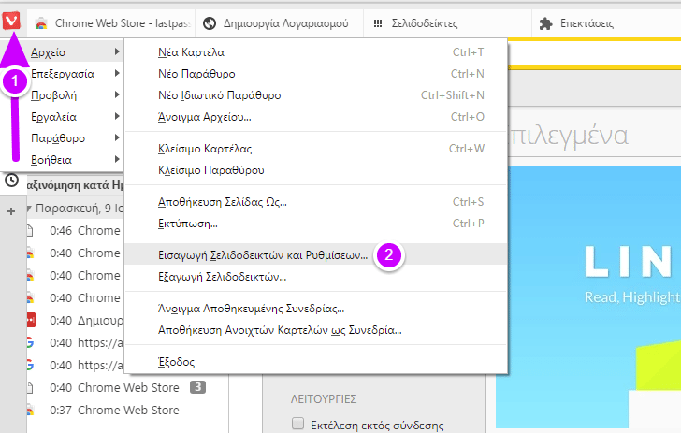Expand the Προβολή submenu arrow

tap(117, 94)
